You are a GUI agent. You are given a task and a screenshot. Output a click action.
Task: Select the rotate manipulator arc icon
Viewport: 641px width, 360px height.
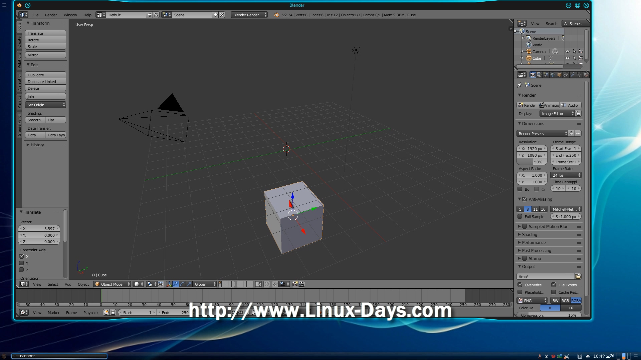point(182,284)
